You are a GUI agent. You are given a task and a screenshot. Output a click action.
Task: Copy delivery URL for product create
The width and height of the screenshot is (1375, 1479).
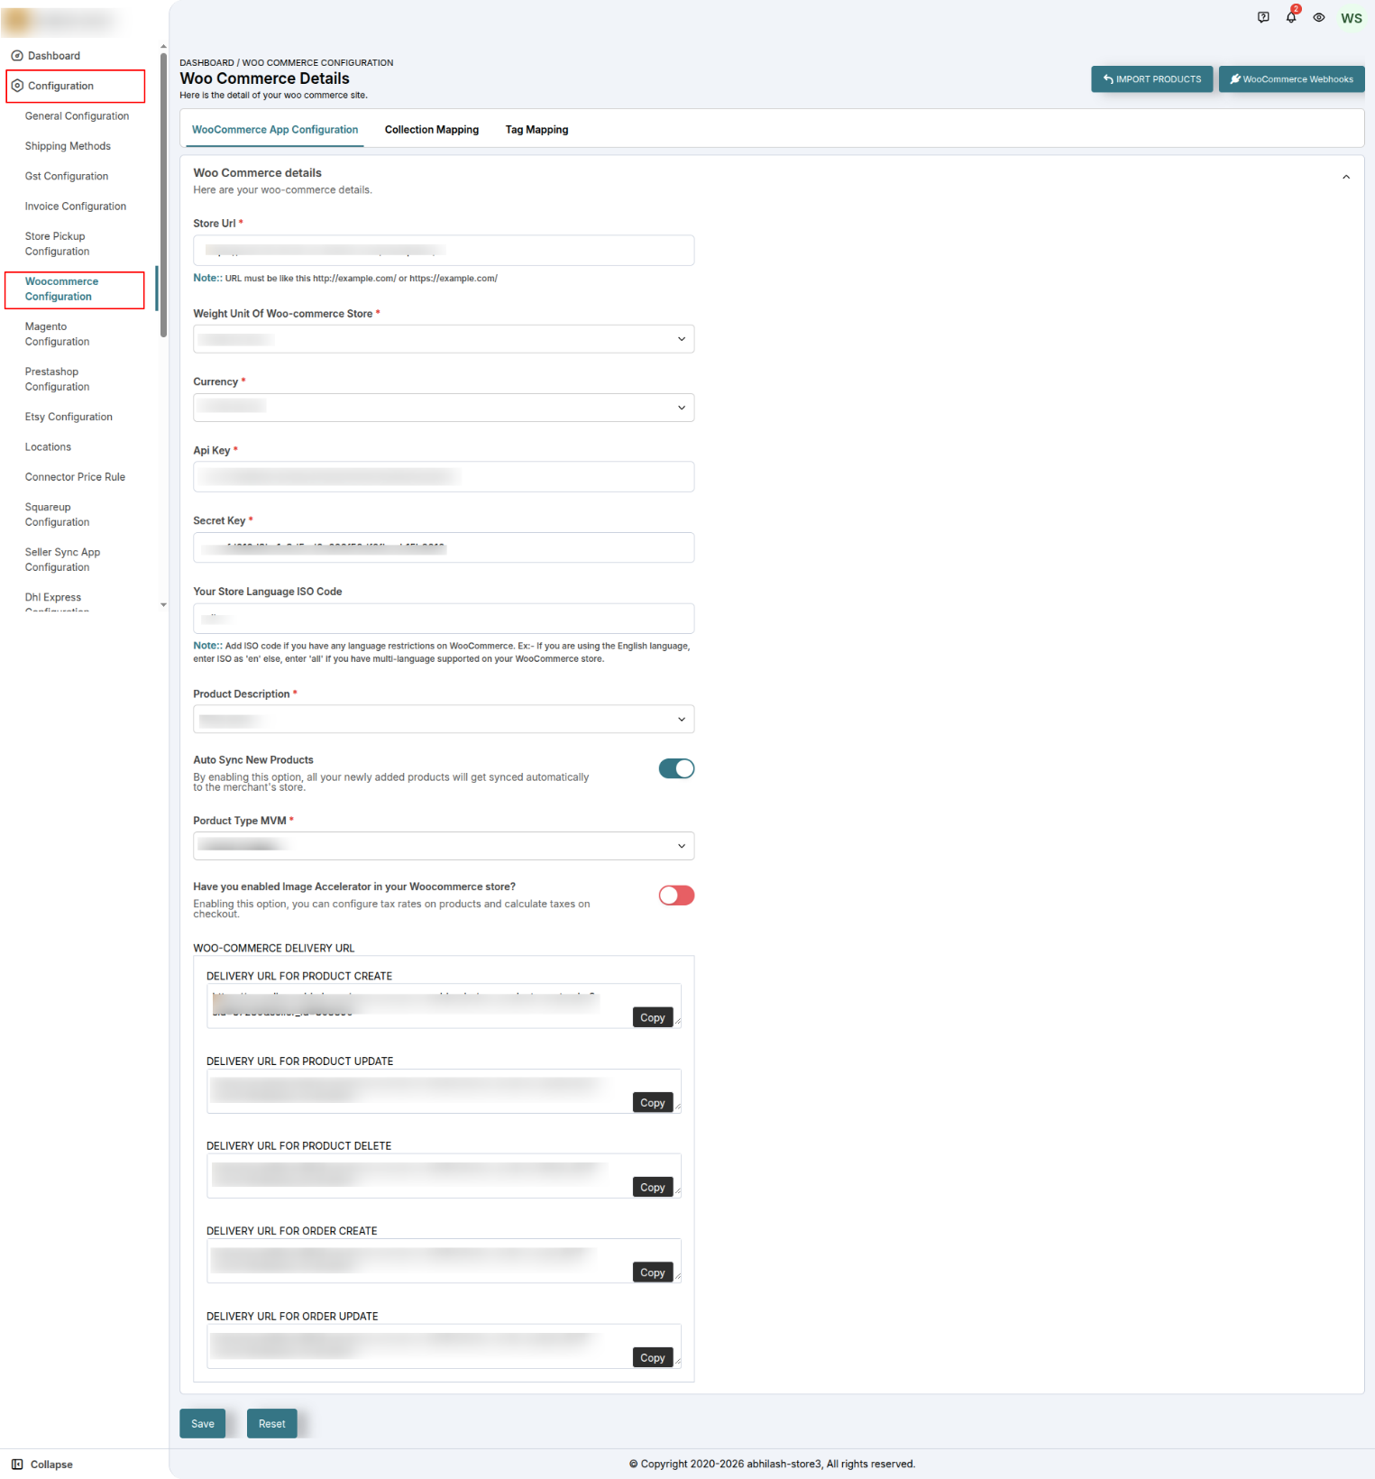(x=653, y=1018)
